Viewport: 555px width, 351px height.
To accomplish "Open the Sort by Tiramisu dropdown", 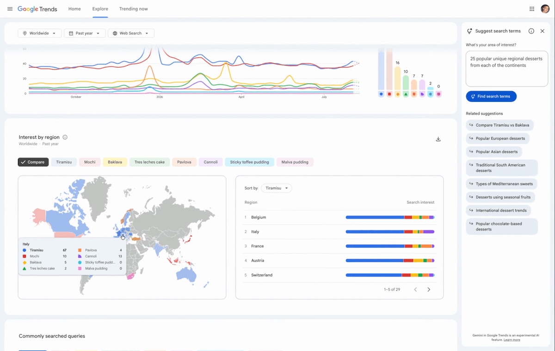I will 277,188.
